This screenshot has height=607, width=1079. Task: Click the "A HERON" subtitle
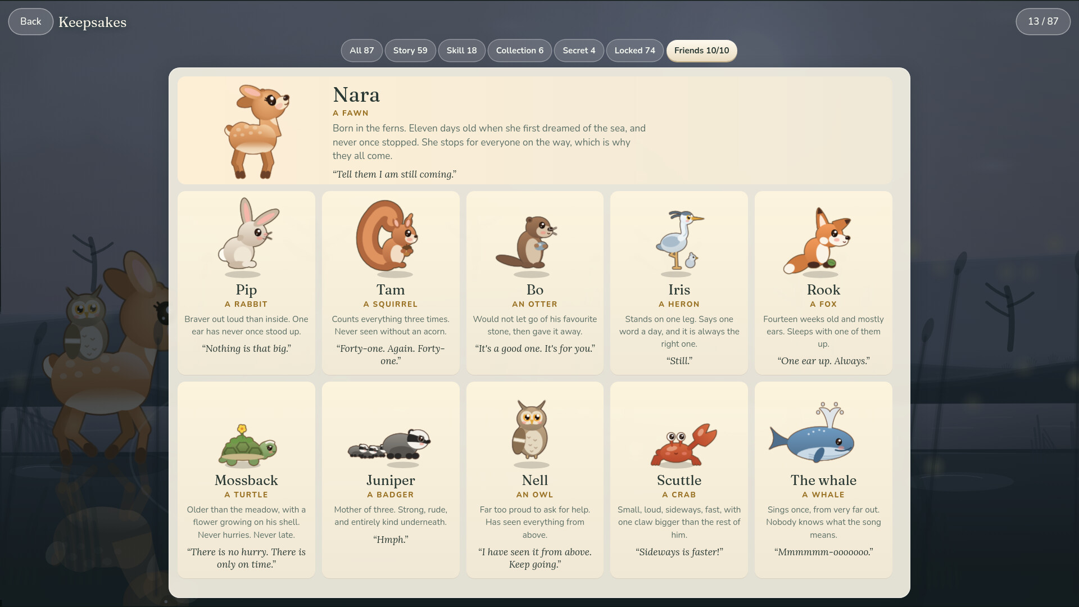[679, 304]
